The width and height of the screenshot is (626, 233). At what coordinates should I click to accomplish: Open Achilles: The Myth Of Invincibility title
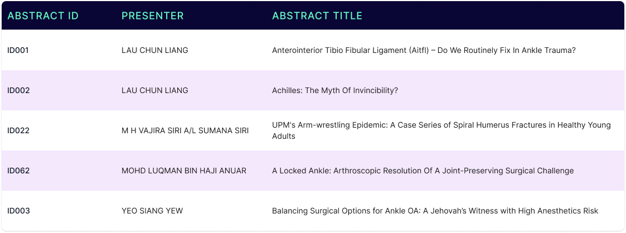(x=335, y=90)
